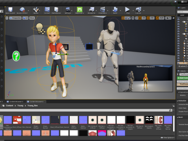Image resolution: width=188 pixels, height=141 pixels.
Task: Open the Source Control dropdown arrow
Action: tap(29, 11)
